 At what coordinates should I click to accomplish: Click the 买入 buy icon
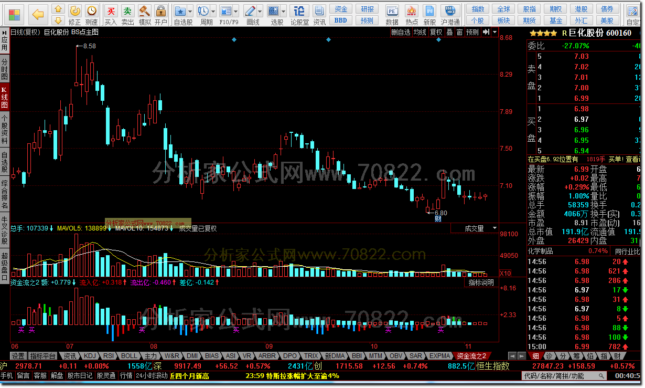(111, 14)
